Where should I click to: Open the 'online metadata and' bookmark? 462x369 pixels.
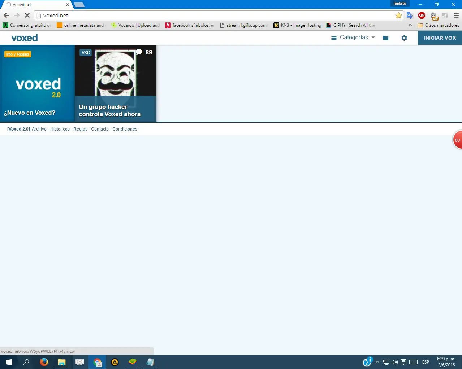point(81,25)
